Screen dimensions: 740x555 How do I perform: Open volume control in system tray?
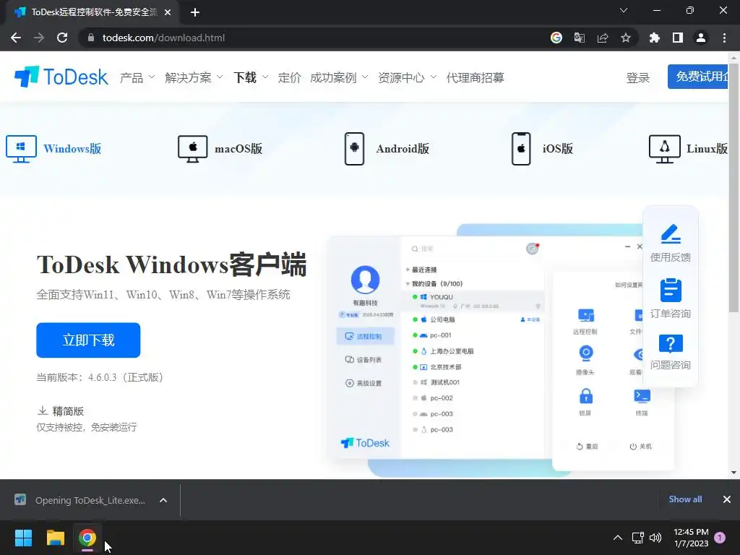pyautogui.click(x=655, y=538)
